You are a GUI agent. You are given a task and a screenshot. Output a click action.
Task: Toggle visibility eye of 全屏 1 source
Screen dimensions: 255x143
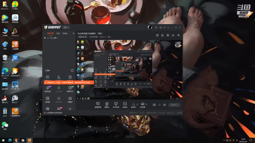click(45, 38)
